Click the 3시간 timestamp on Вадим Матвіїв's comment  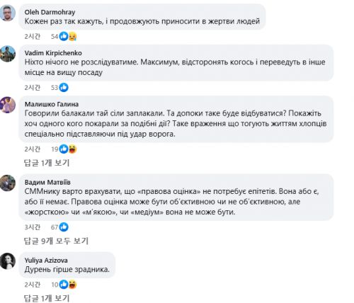(x=33, y=227)
